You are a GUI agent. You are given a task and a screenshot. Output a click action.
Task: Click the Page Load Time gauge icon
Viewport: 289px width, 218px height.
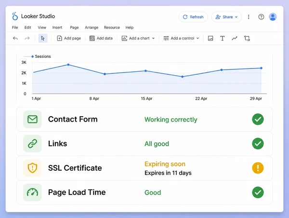coord(32,192)
